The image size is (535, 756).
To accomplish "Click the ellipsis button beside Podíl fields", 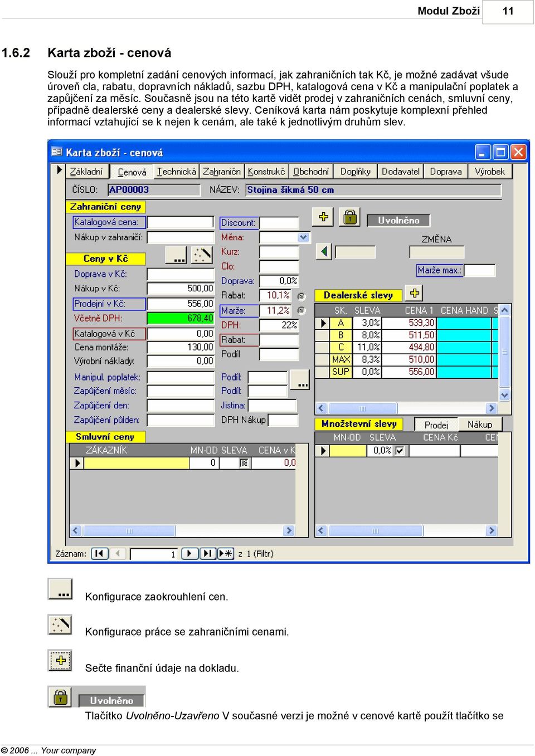I will [x=301, y=381].
